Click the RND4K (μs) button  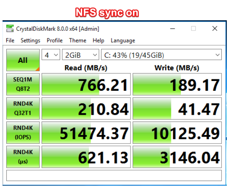tap(23, 157)
